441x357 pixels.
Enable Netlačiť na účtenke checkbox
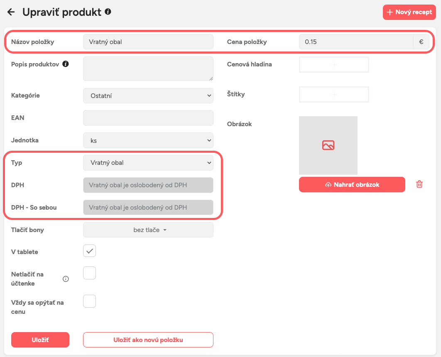pos(90,273)
